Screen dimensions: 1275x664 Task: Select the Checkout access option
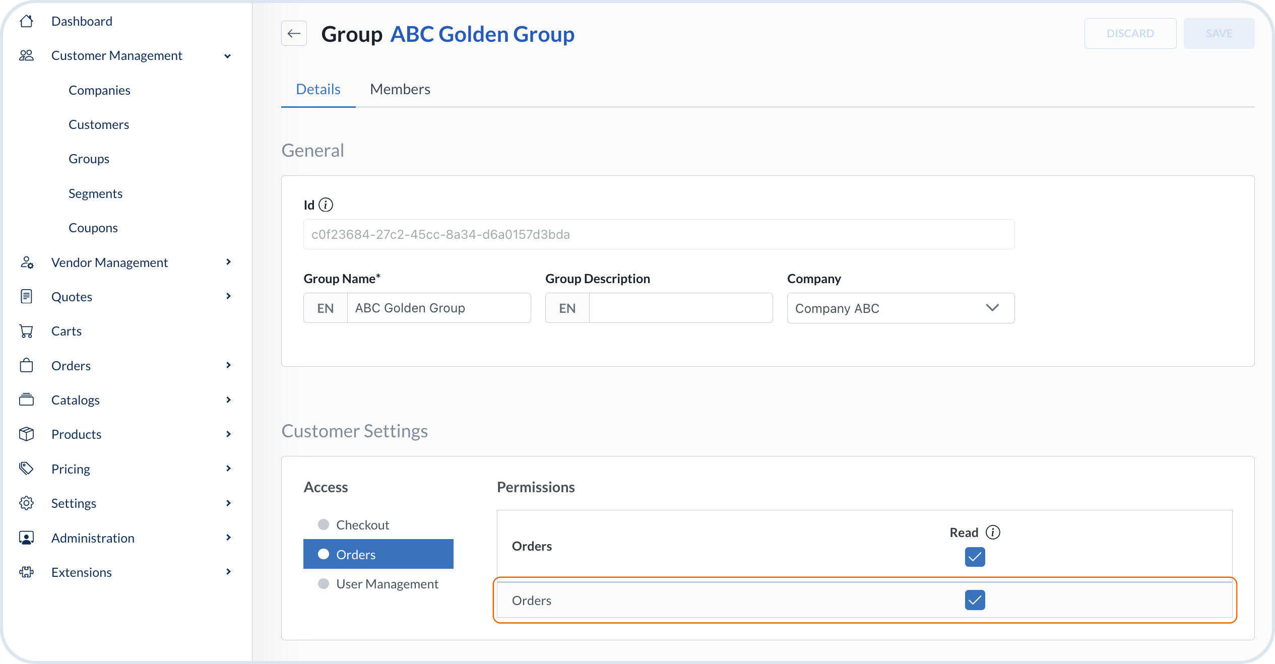coord(362,525)
